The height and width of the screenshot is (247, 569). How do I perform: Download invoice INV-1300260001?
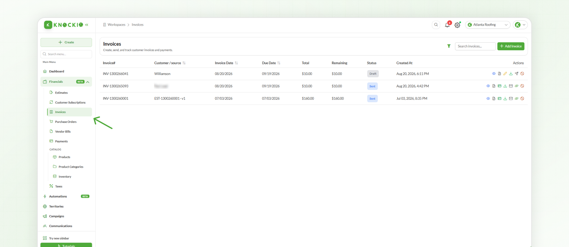505,98
